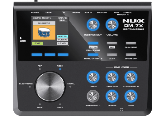Screen dimensions: 165x116
Task: Tap the blue soft button under EXIT
Action: pos(37,55)
